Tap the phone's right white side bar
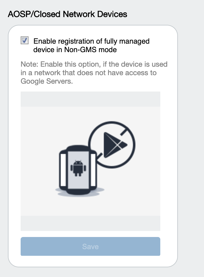 click(93, 170)
